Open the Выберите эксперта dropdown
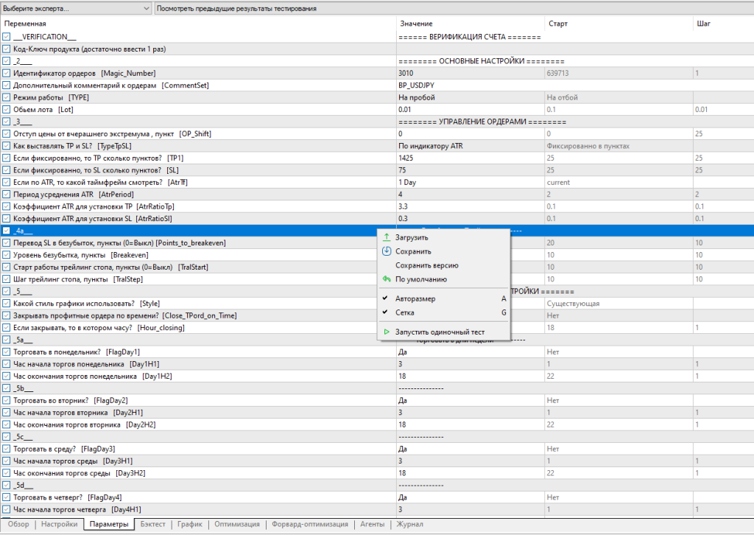The height and width of the screenshot is (535, 754). click(76, 9)
